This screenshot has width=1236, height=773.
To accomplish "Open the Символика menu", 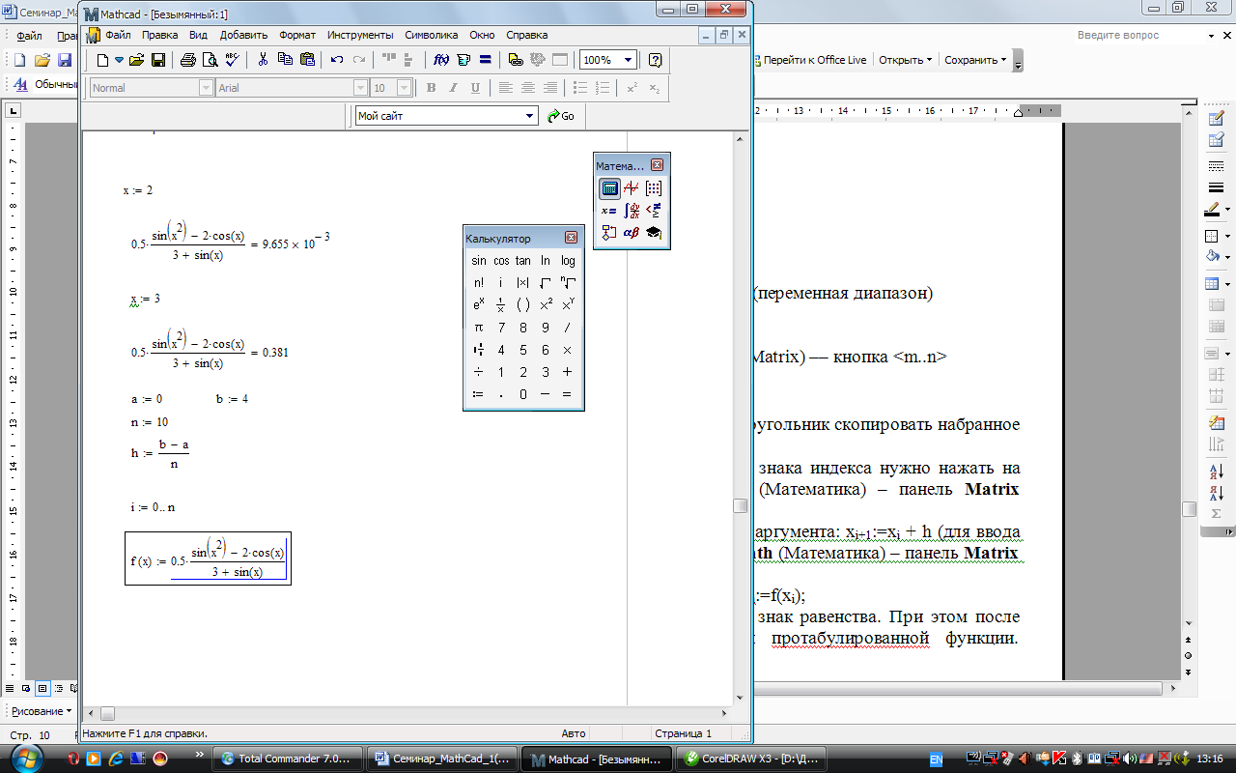I will click(x=432, y=35).
